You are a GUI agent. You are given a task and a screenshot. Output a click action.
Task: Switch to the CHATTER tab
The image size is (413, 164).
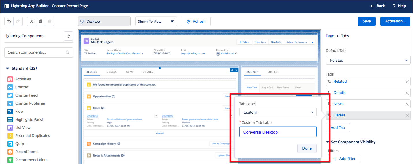(273, 72)
